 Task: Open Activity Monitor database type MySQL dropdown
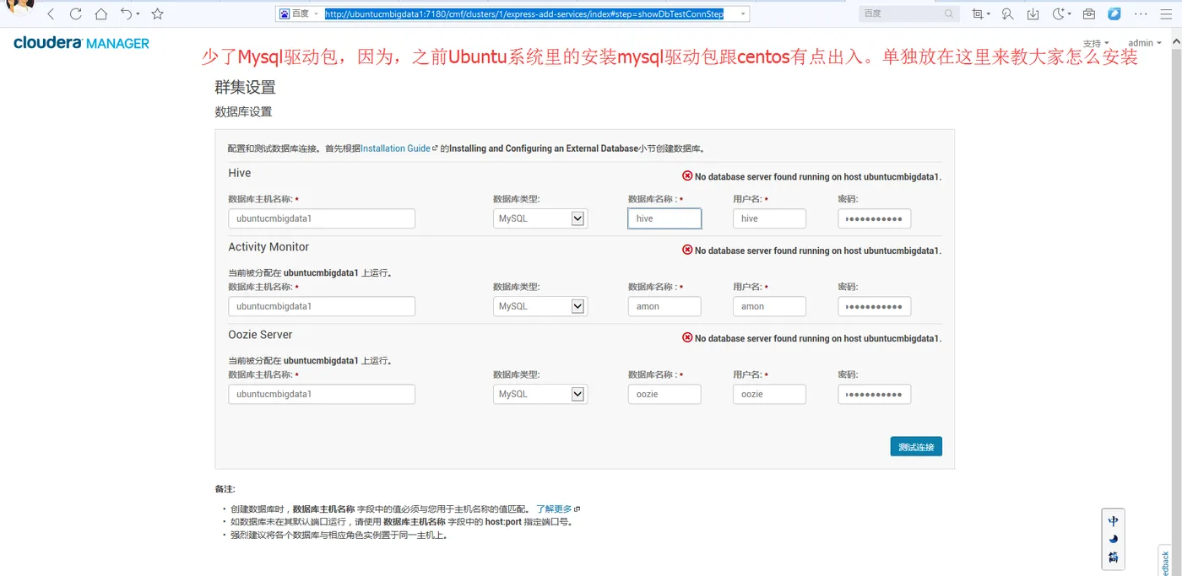tap(540, 306)
